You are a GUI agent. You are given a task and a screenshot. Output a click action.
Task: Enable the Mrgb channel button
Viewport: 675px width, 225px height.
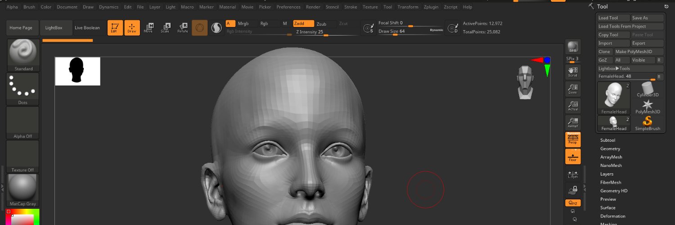point(247,23)
